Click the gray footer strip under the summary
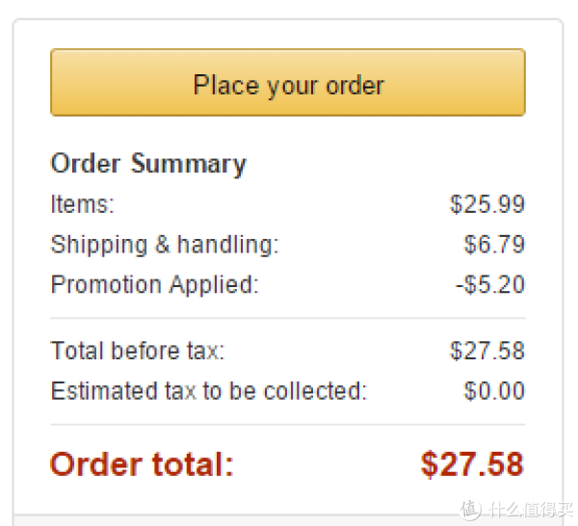The height and width of the screenshot is (526, 578). tap(288, 520)
